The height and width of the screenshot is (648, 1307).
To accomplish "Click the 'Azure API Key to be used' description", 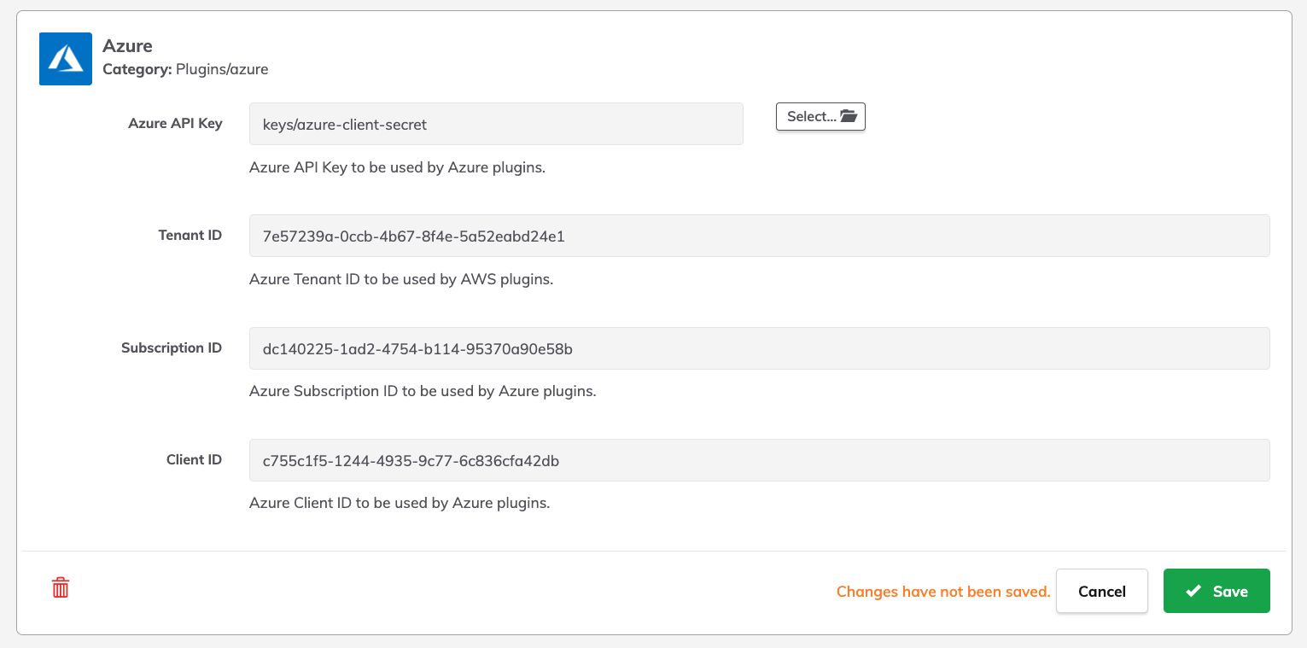I will pos(397,167).
